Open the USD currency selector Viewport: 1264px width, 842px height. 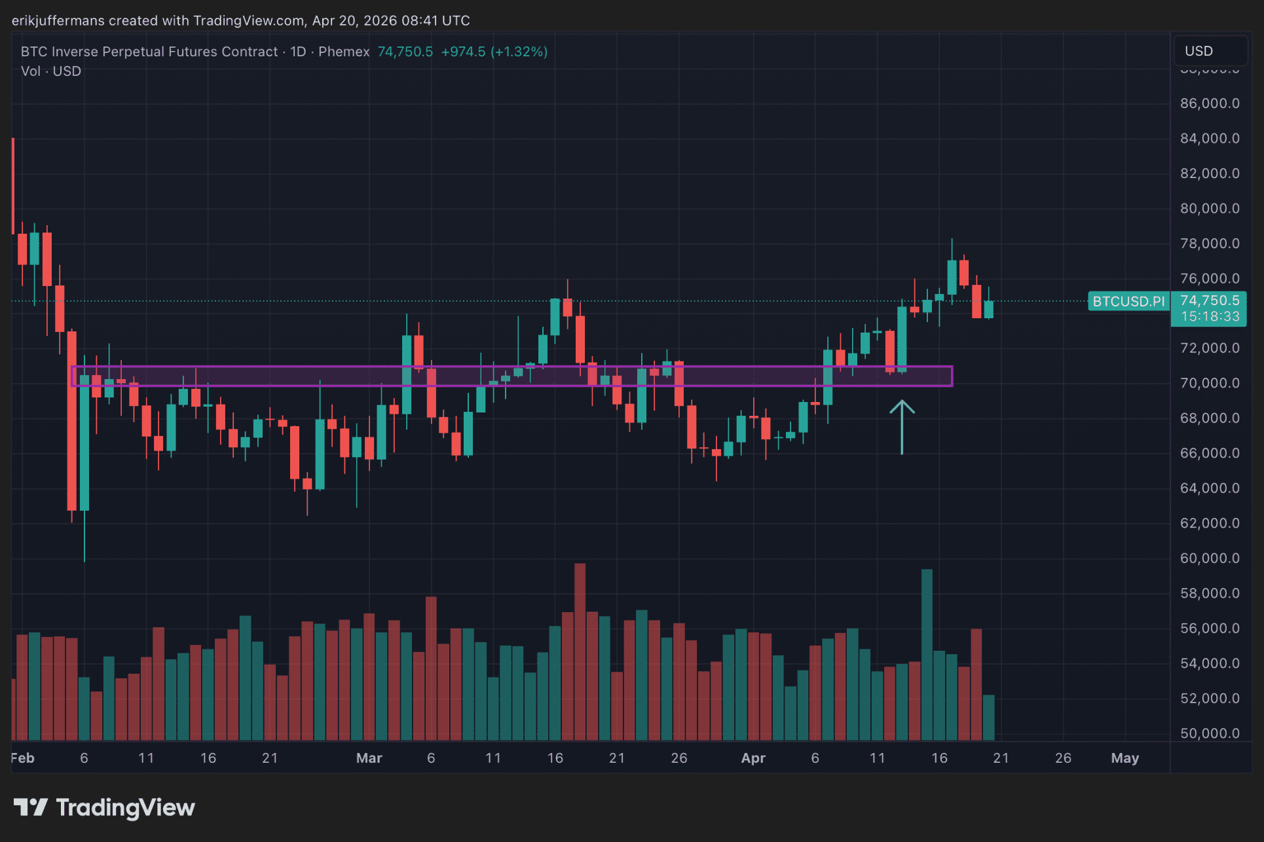(1210, 51)
